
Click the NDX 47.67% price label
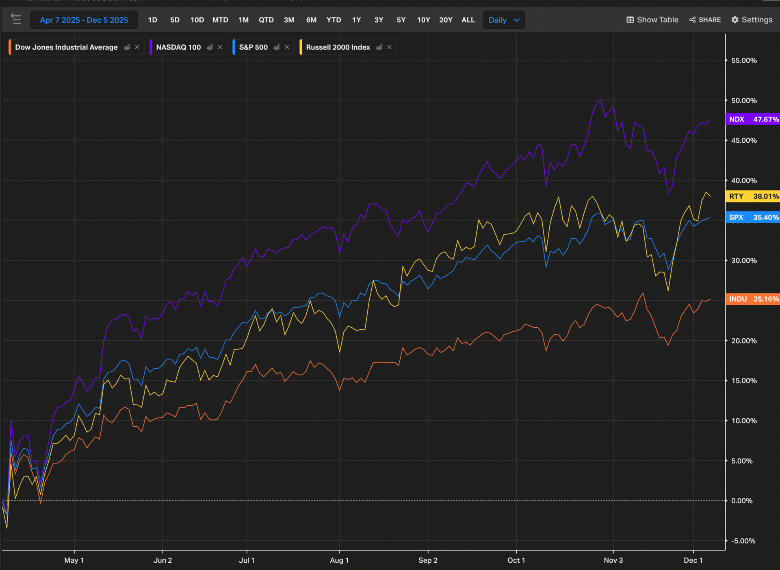click(x=753, y=119)
